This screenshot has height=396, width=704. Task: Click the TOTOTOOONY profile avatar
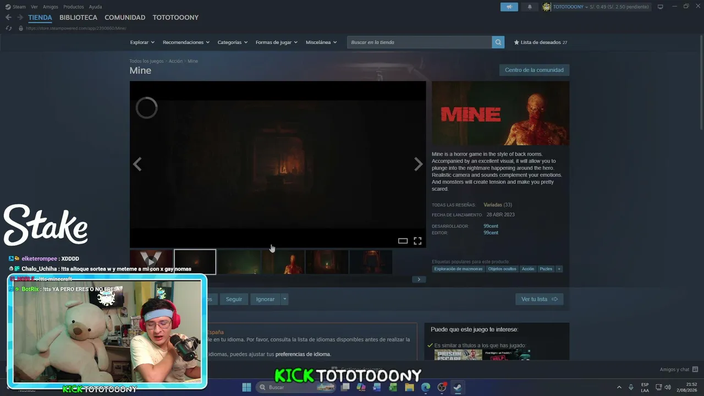(x=546, y=7)
